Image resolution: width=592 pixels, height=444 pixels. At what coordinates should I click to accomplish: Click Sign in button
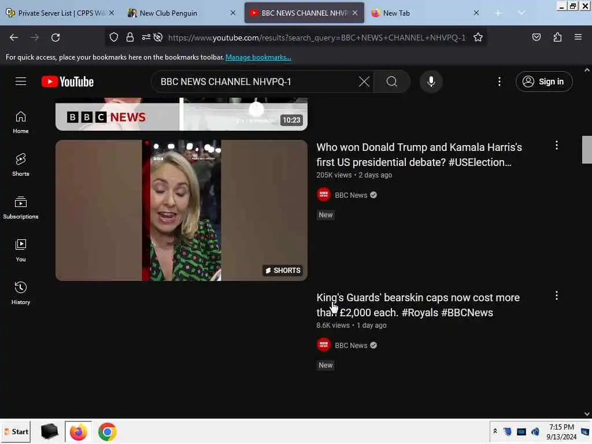[x=544, y=82]
